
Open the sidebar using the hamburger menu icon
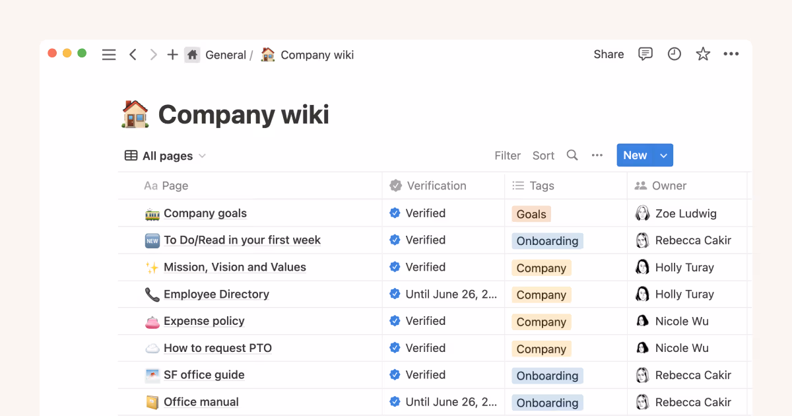[x=109, y=54]
